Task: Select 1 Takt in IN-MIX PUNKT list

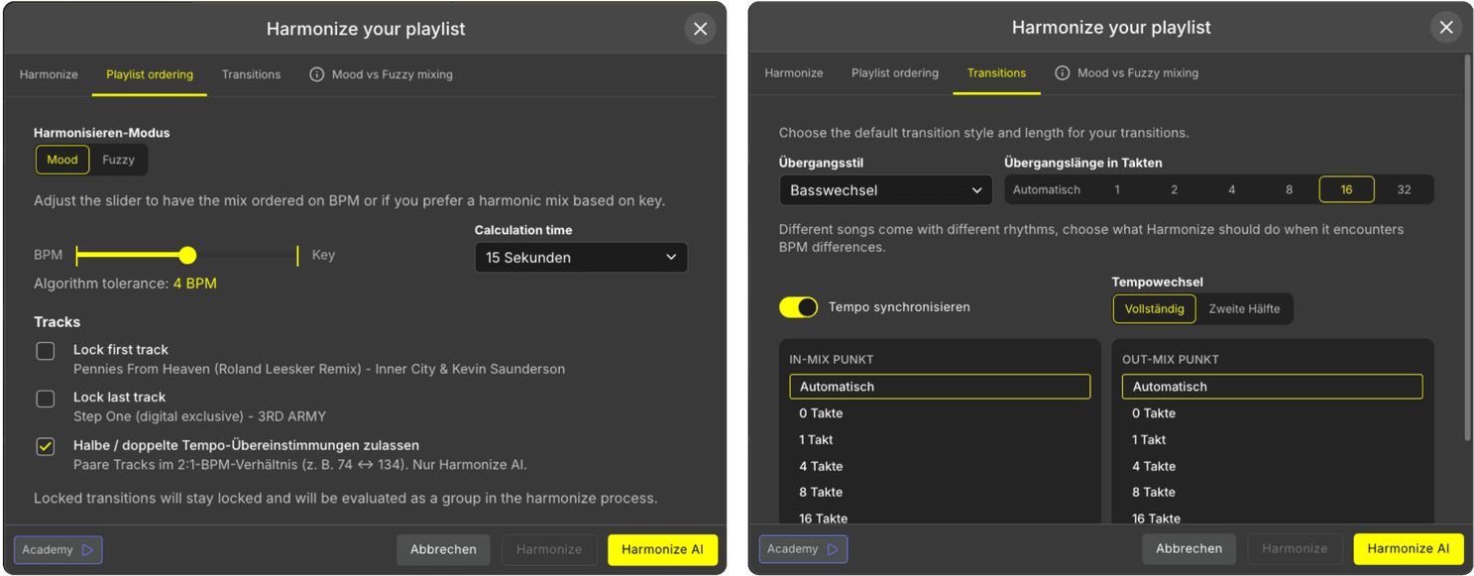Action: (x=940, y=440)
